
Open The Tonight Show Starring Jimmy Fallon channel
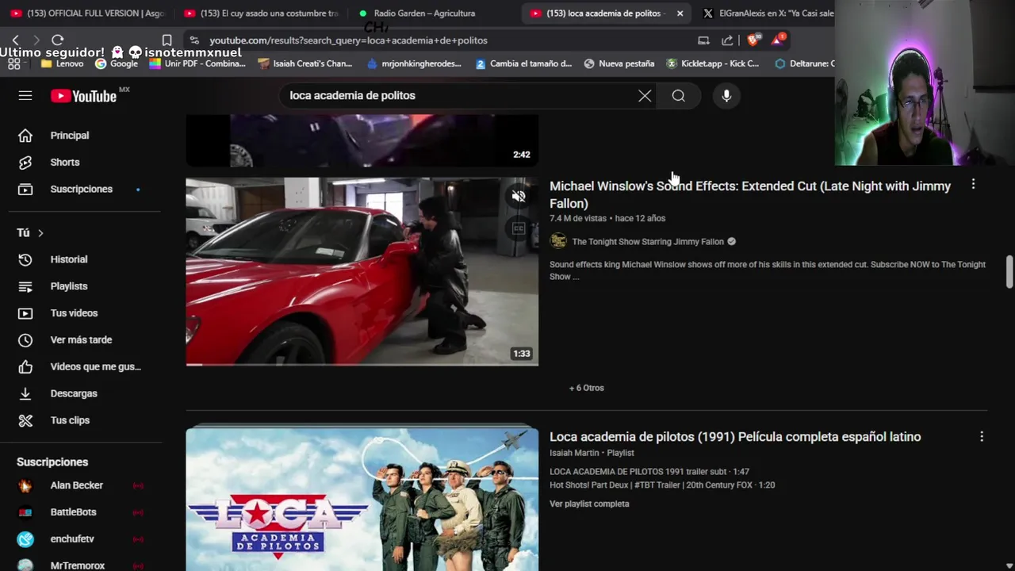coord(647,242)
